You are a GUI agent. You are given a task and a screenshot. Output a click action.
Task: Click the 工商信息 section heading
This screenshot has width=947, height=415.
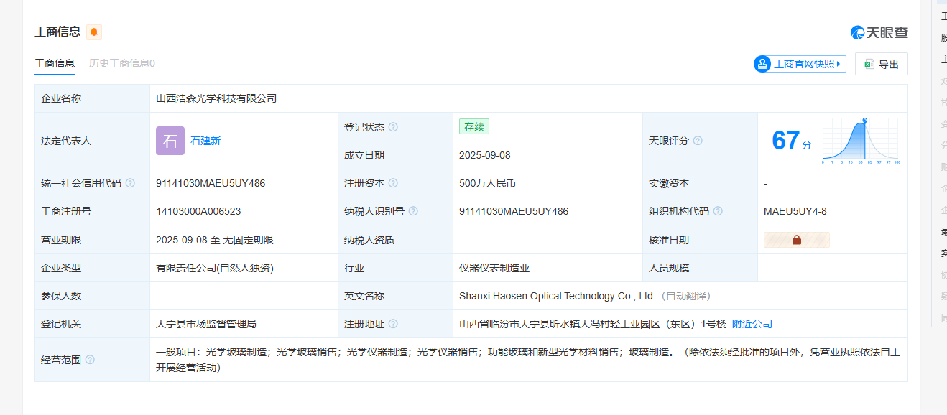click(57, 32)
